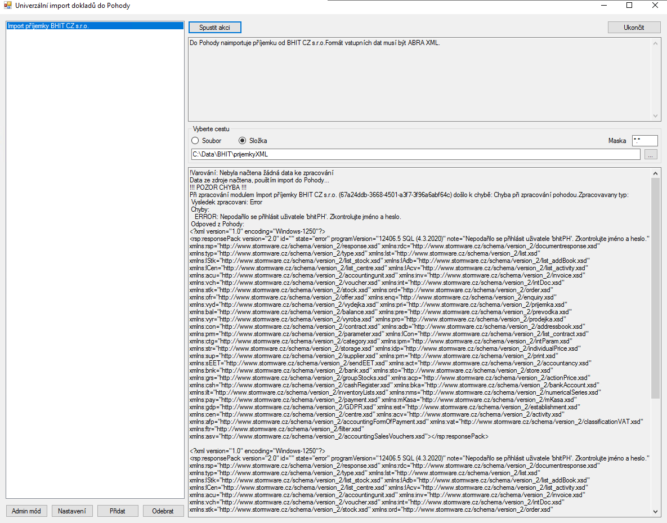
Task: Open Nastavení settings
Action: (x=72, y=511)
